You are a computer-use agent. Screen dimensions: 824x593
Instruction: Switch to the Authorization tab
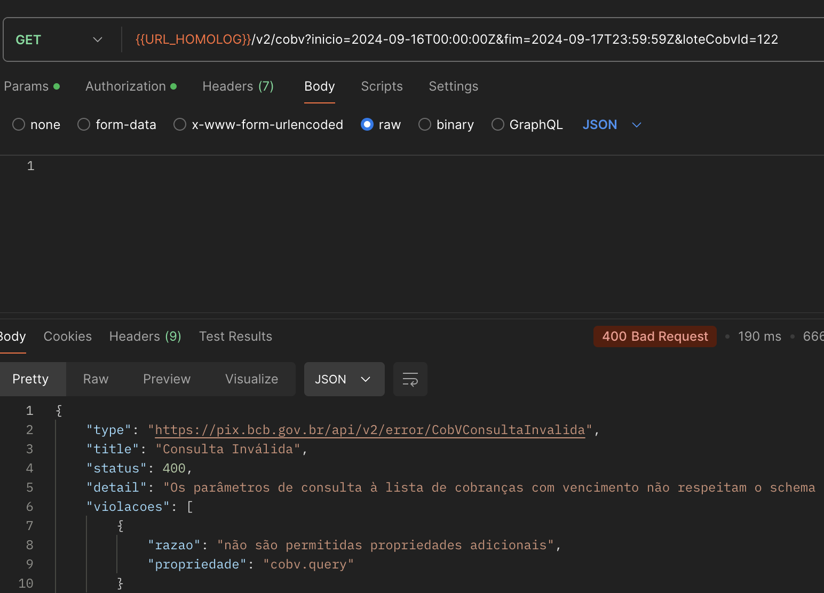click(x=131, y=86)
